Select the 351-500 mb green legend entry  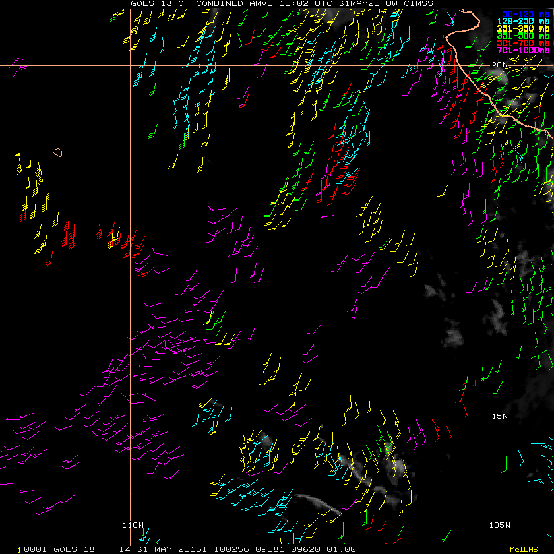(526, 36)
